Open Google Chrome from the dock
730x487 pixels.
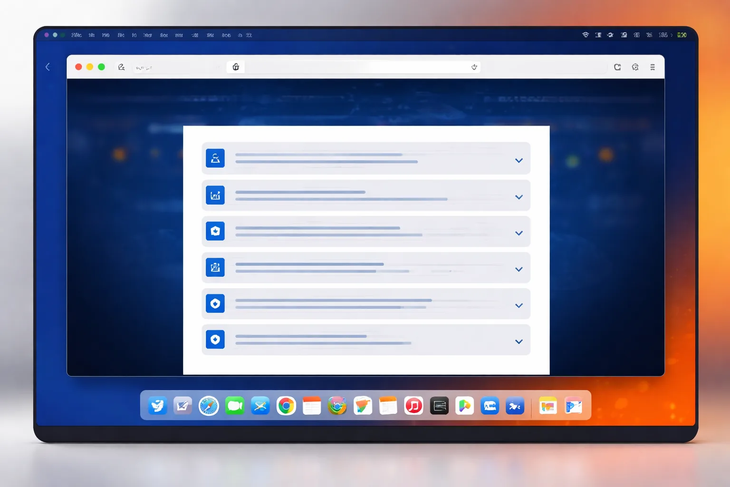[x=286, y=406]
